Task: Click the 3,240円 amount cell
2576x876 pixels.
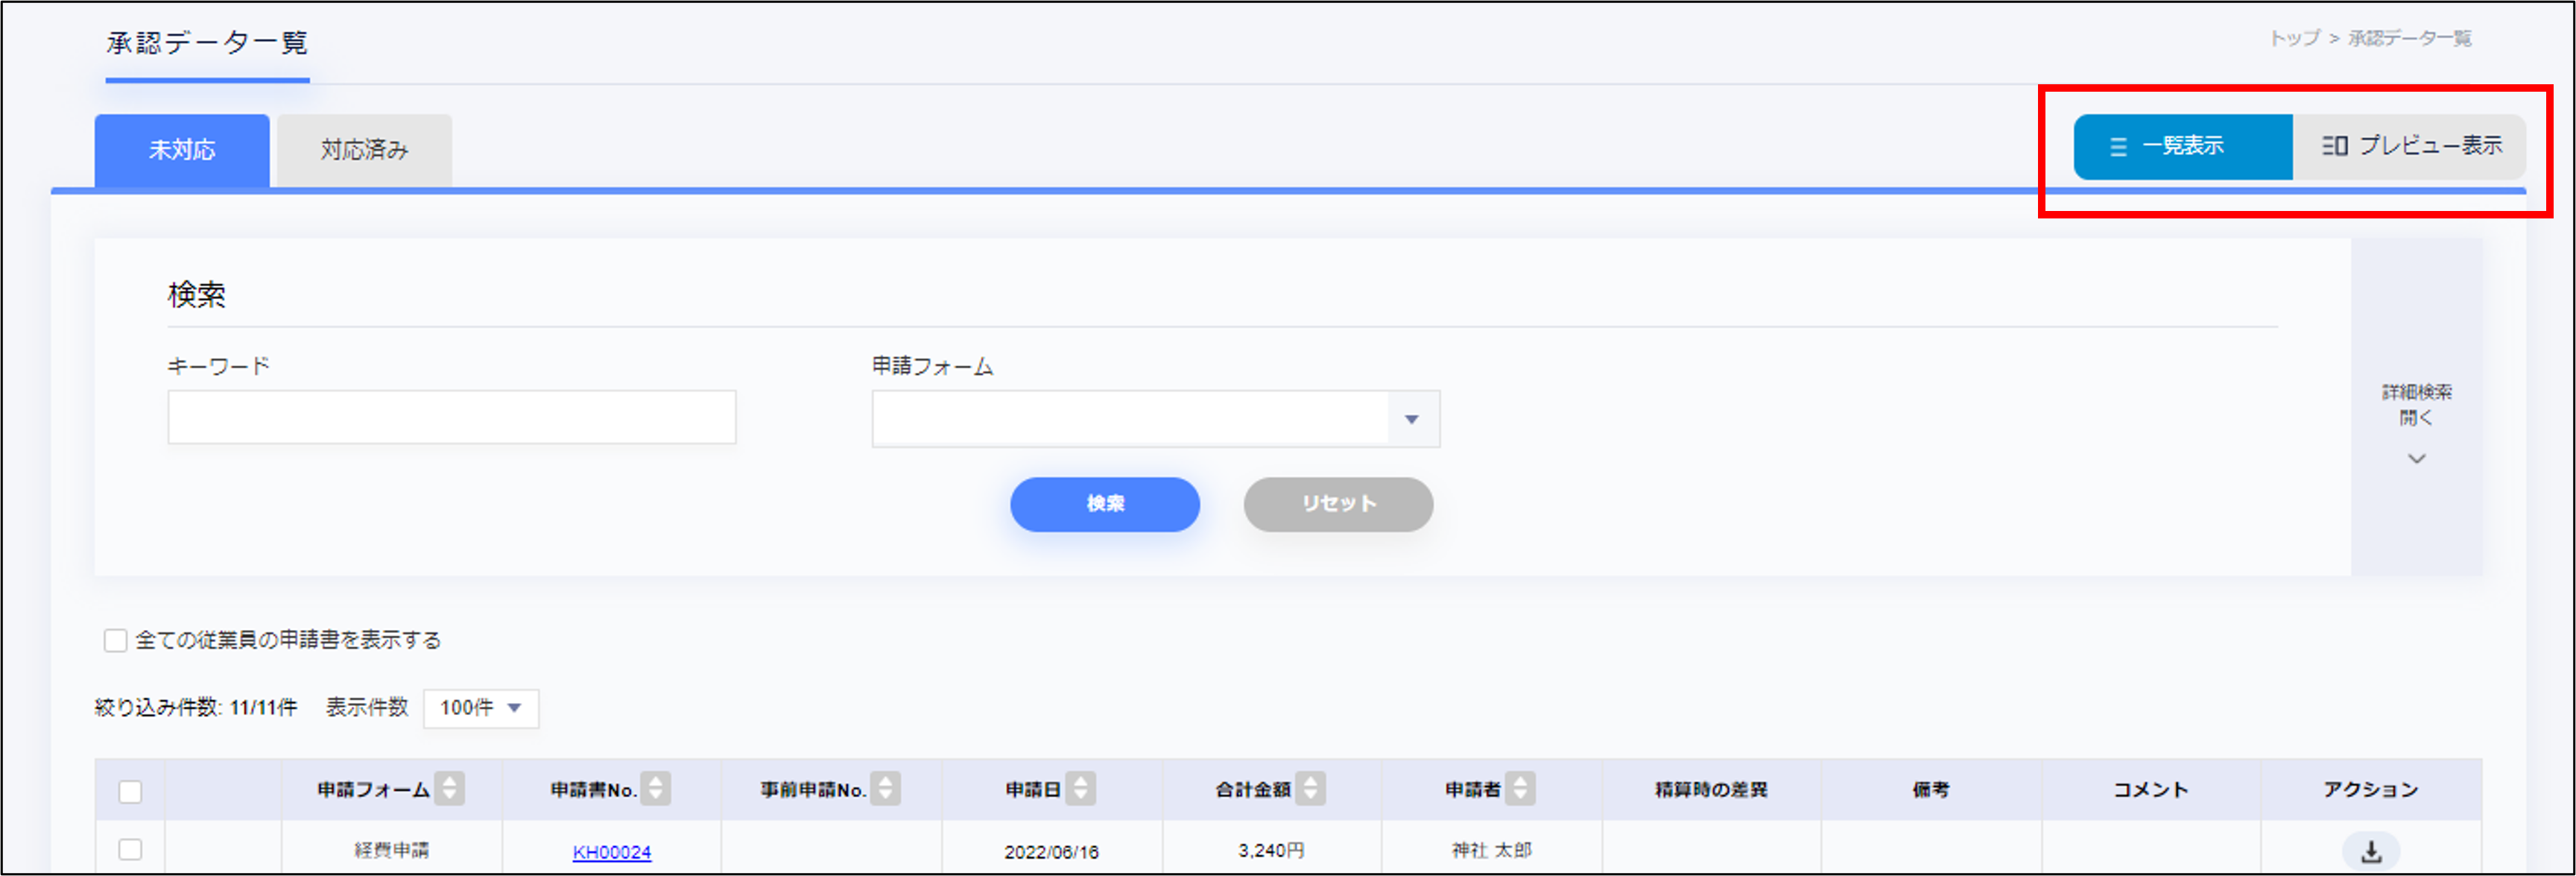Action: pos(1271,850)
